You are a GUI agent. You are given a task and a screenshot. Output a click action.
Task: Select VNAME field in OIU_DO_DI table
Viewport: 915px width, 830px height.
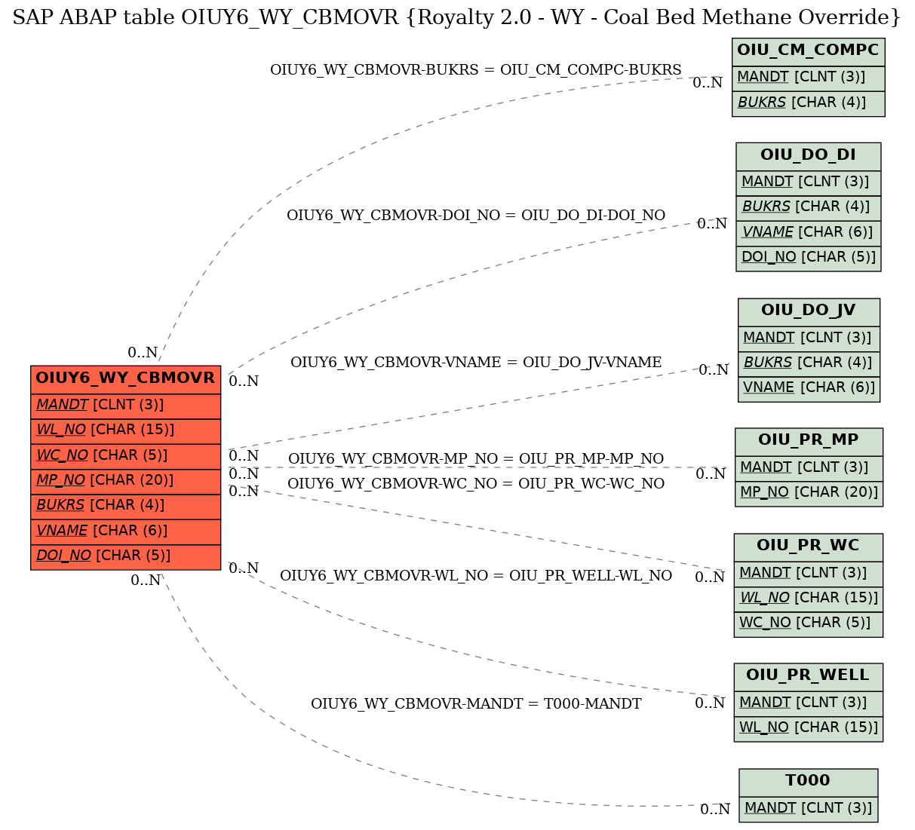(x=809, y=233)
